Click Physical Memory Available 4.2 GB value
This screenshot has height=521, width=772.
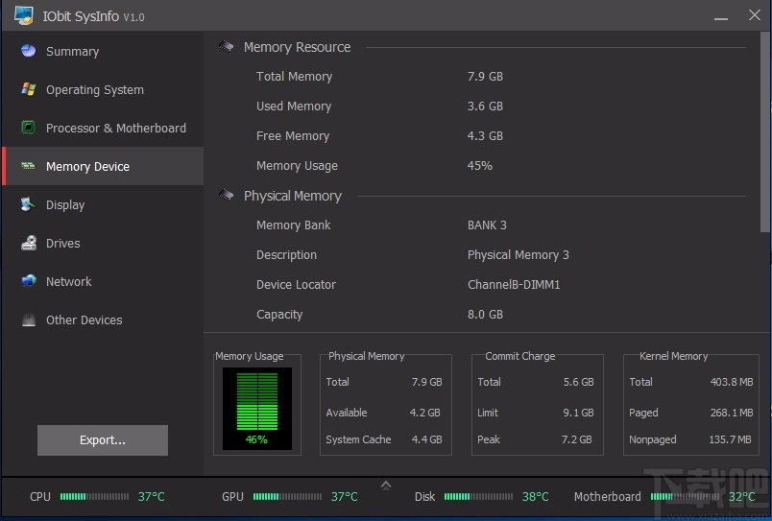point(425,413)
